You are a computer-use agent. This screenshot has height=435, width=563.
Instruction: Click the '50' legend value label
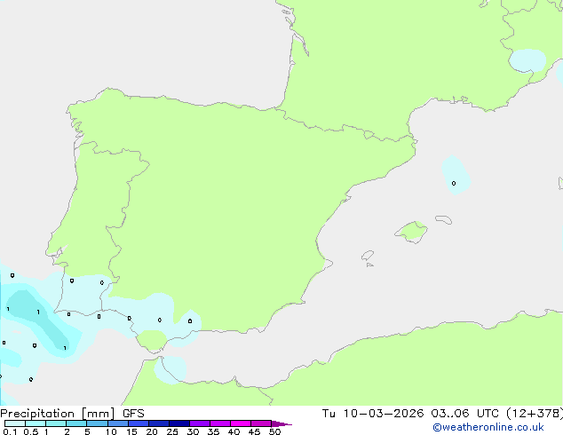coord(274,431)
